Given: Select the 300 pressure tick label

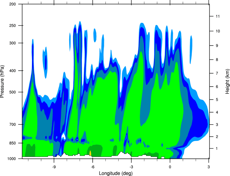Looking at the screenshot, I should (12, 43).
